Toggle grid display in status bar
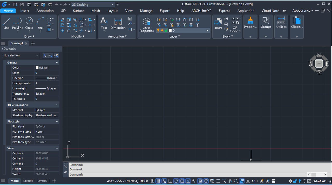 coord(158,181)
